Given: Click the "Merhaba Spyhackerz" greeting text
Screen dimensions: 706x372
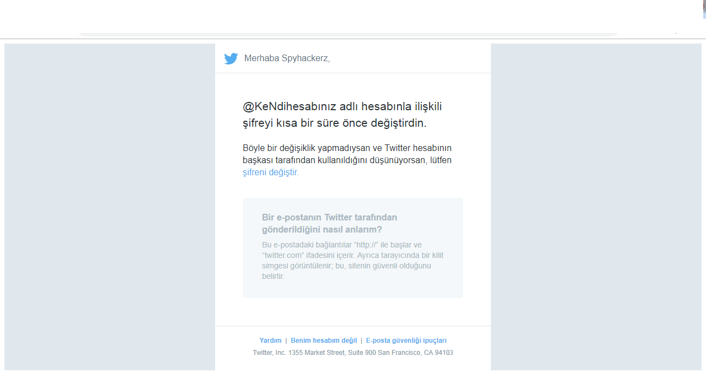Looking at the screenshot, I should coord(287,58).
